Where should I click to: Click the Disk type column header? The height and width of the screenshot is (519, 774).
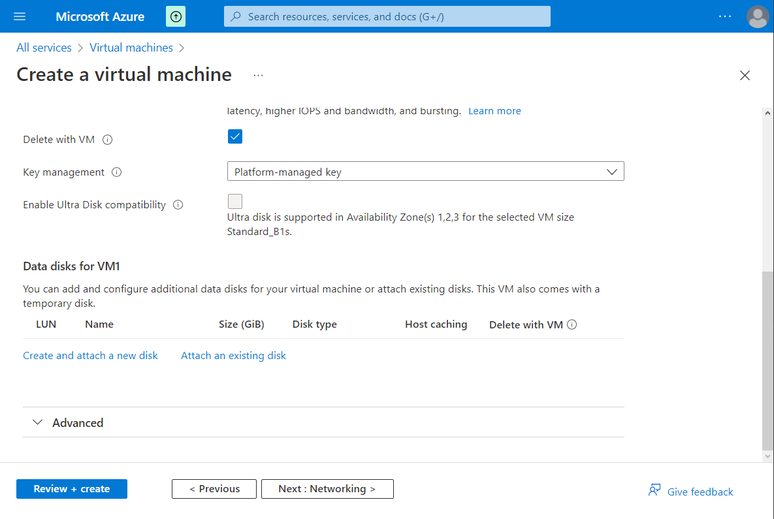pyautogui.click(x=314, y=324)
